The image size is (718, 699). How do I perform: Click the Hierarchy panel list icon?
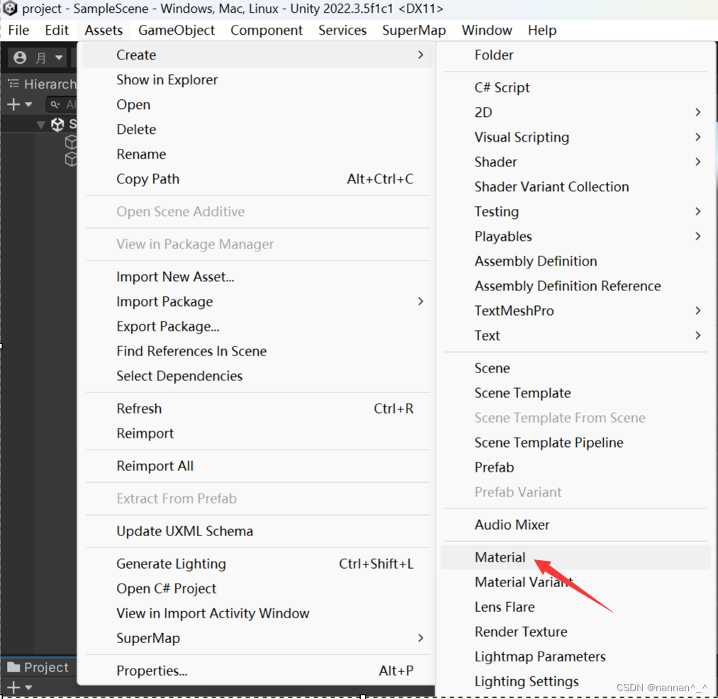[x=13, y=84]
